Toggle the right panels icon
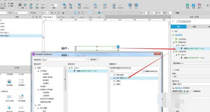210x112 pixels. coord(136,5)
